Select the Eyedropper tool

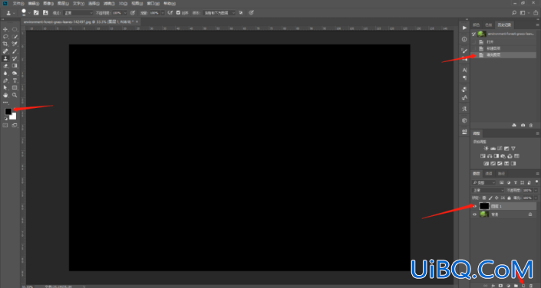(15, 44)
